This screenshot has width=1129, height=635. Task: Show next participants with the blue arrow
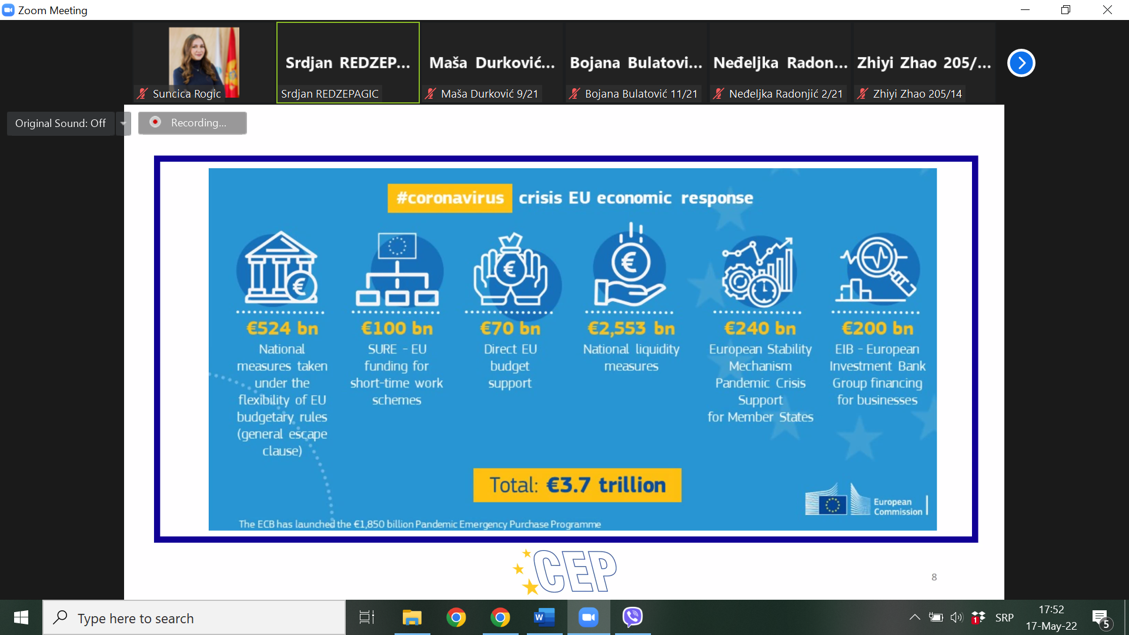click(1021, 63)
